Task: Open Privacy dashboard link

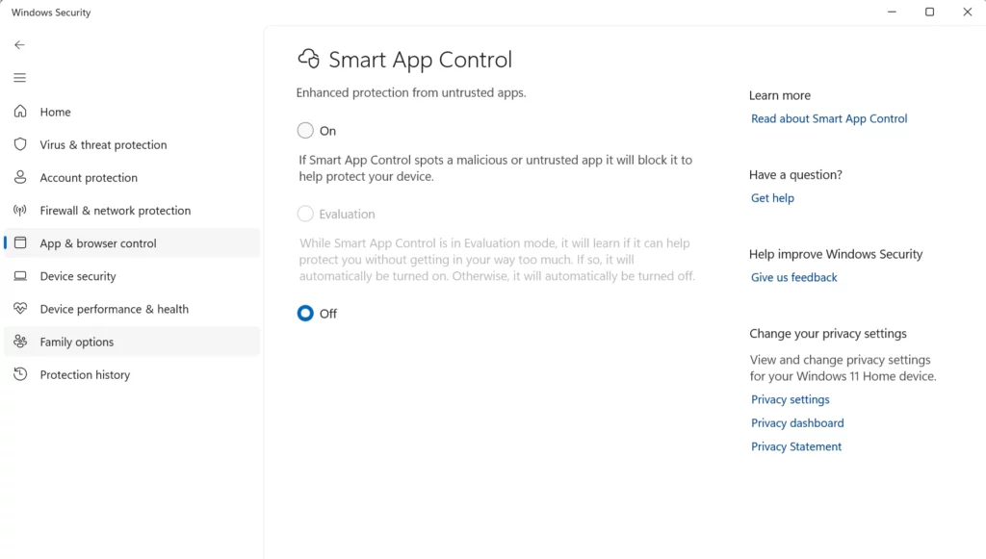Action: pos(797,422)
